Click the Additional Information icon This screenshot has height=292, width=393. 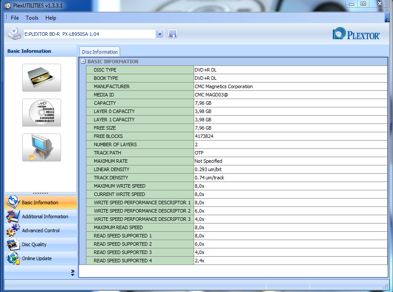(13, 216)
